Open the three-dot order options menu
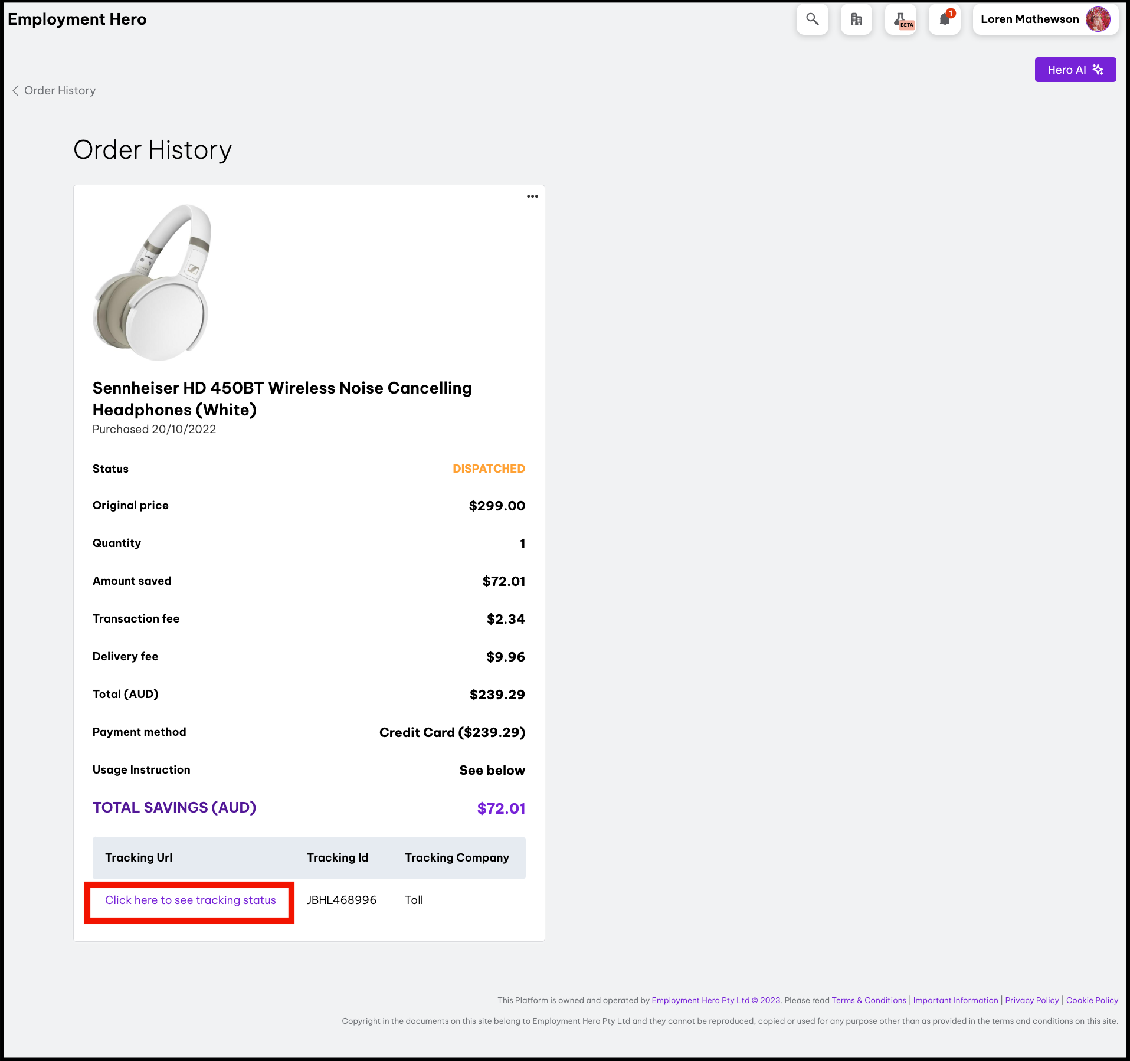1130x1061 pixels. (x=532, y=197)
